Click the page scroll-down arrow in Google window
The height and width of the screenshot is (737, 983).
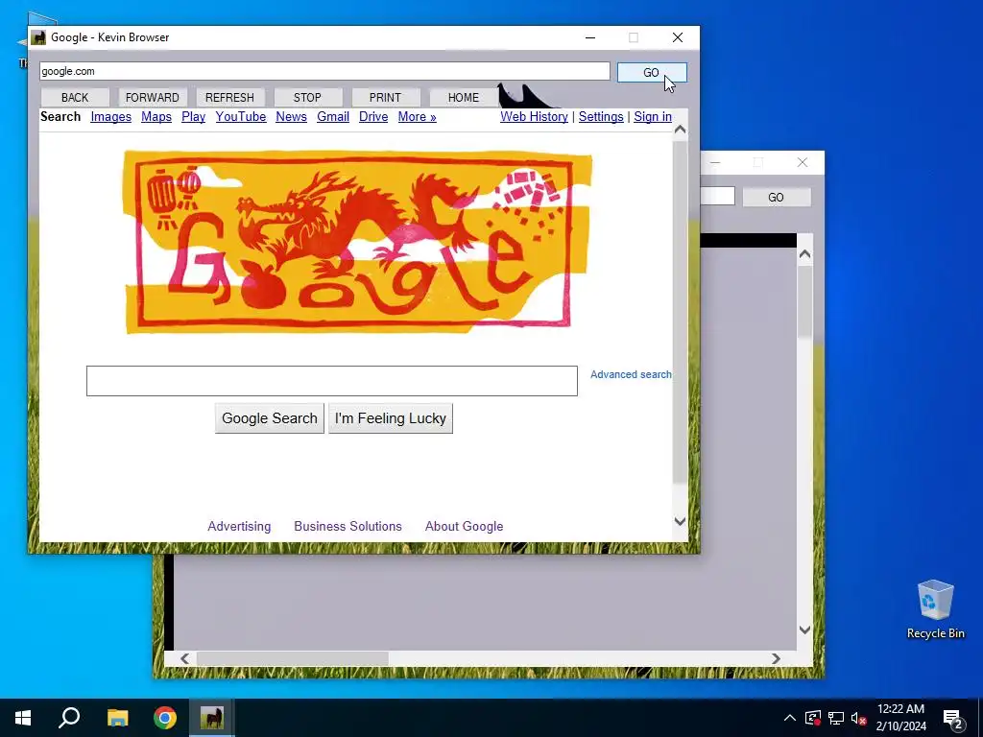pos(681,521)
